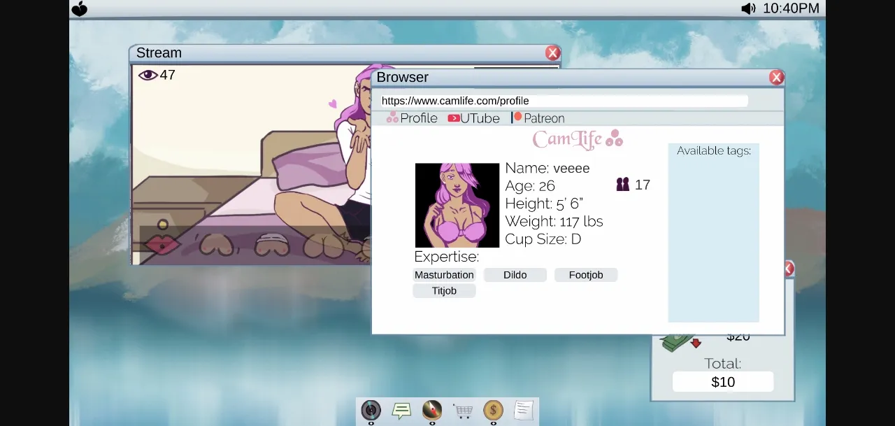The image size is (895, 426).
Task: Click the viewer count eye icon
Action: click(148, 75)
